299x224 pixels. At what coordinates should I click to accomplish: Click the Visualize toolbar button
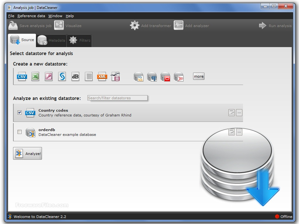tap(68, 25)
